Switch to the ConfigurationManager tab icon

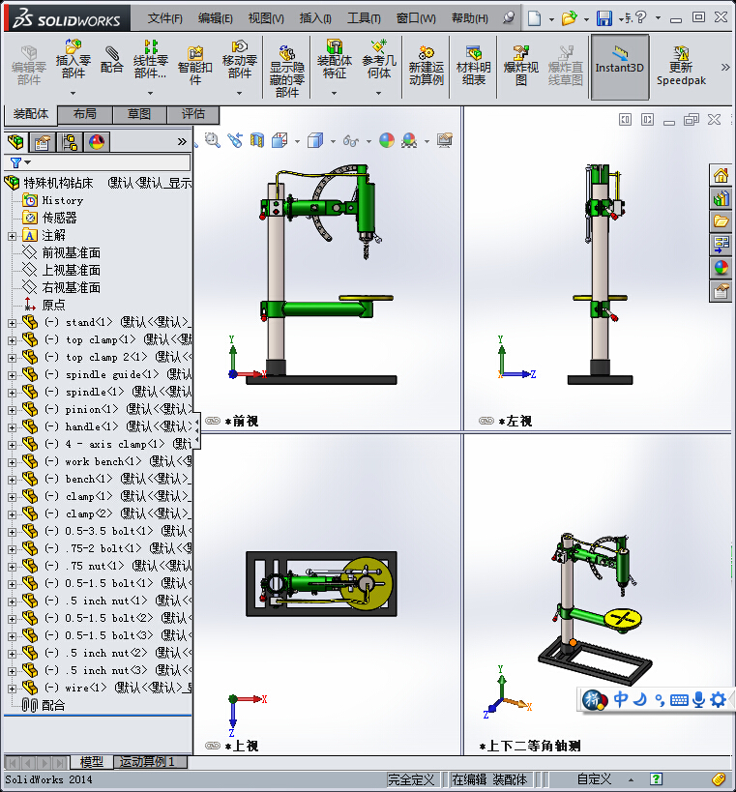click(70, 142)
